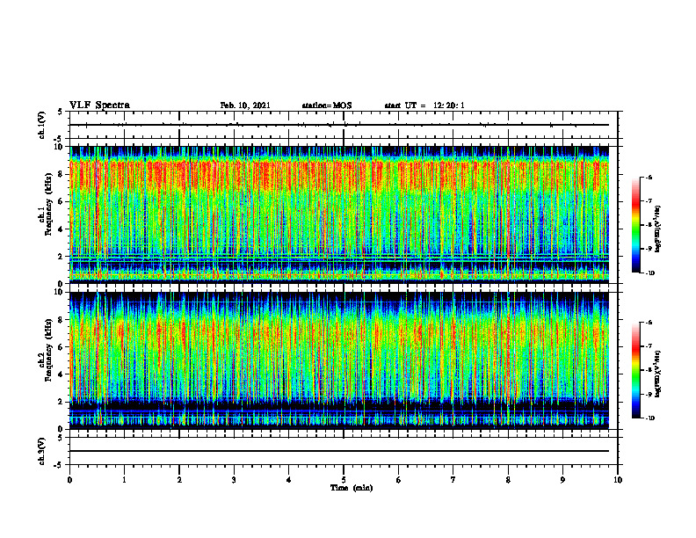Click time axis tick label "2"
The image size is (696, 538).
pyautogui.click(x=179, y=480)
